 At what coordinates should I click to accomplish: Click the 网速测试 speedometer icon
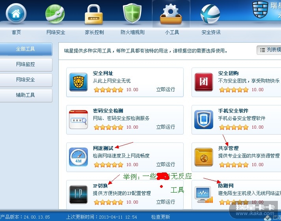(78, 157)
